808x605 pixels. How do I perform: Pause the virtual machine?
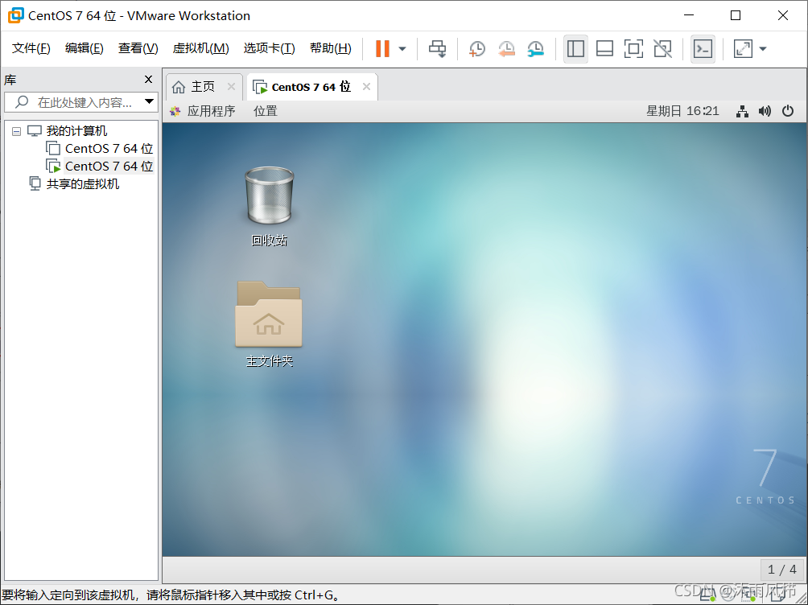pyautogui.click(x=382, y=49)
